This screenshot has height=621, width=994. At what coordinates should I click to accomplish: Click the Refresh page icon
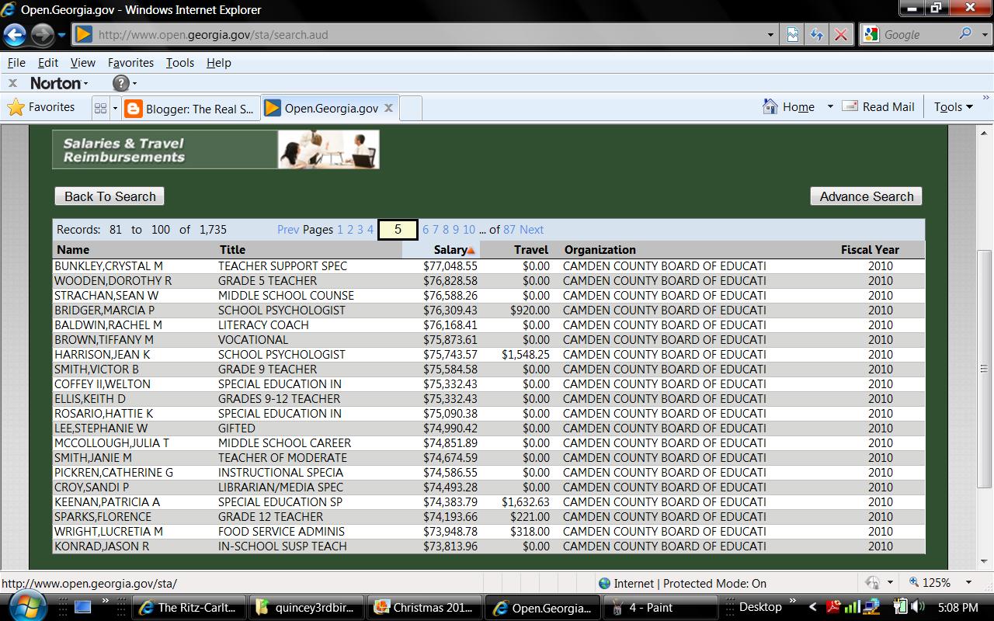816,35
